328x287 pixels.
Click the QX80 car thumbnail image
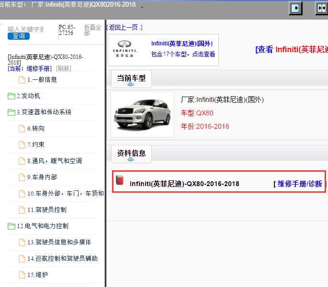pos(143,114)
